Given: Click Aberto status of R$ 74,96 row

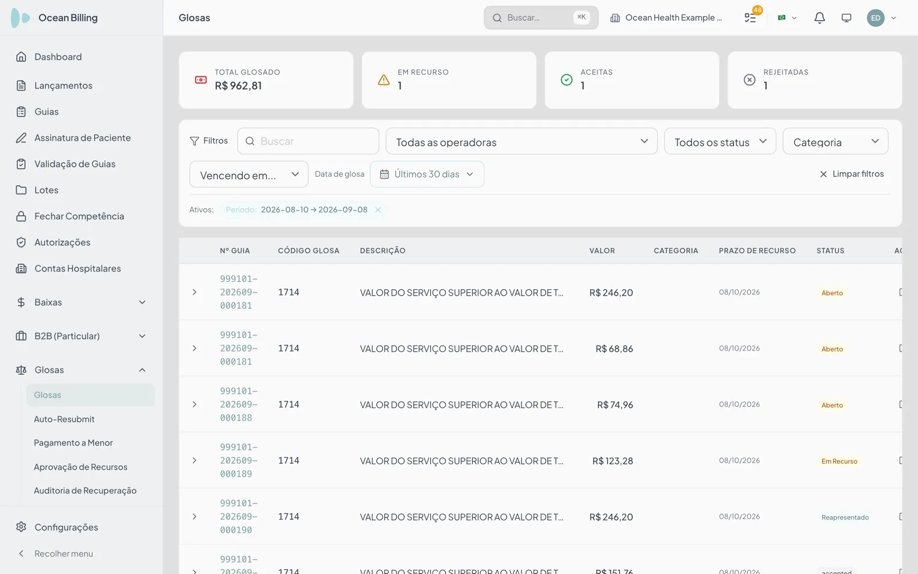Looking at the screenshot, I should 832,405.
